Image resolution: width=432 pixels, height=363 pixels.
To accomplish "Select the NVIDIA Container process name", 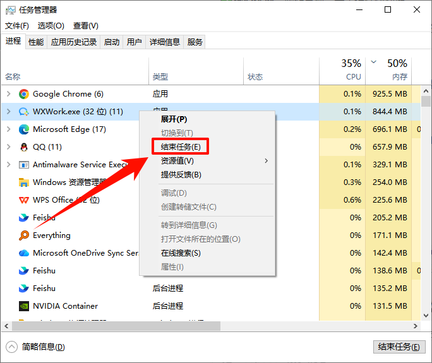I will point(65,306).
